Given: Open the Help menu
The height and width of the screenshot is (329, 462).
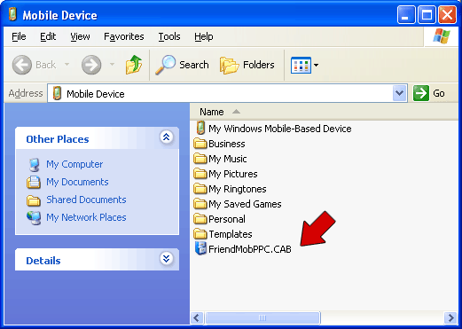Looking at the screenshot, I should point(204,36).
